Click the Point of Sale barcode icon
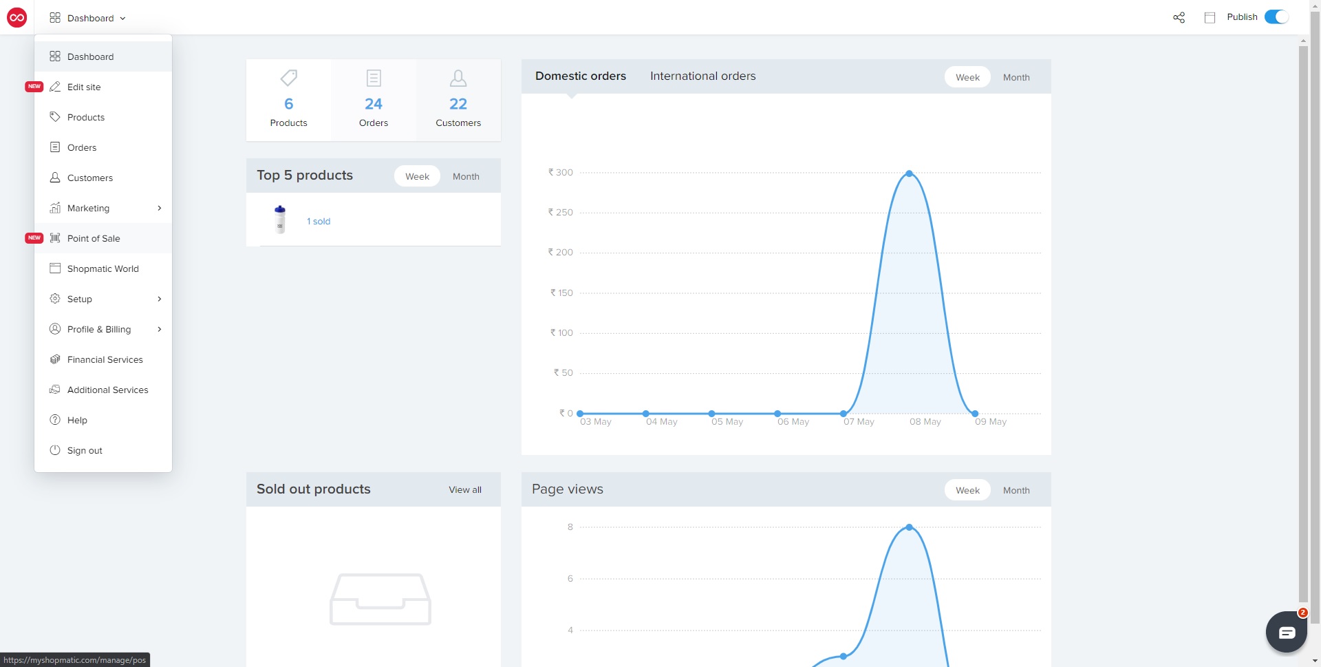Viewport: 1321px width, 667px height. (x=55, y=238)
